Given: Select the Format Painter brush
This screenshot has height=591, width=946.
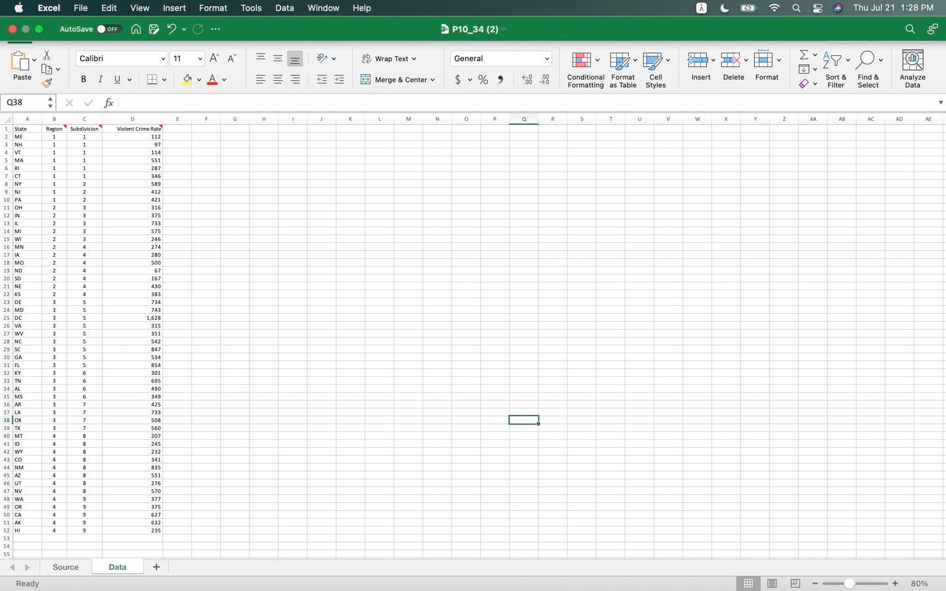Looking at the screenshot, I should click(x=47, y=83).
